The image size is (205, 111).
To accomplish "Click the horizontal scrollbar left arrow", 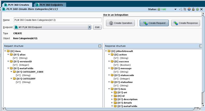I will [3, 109].
